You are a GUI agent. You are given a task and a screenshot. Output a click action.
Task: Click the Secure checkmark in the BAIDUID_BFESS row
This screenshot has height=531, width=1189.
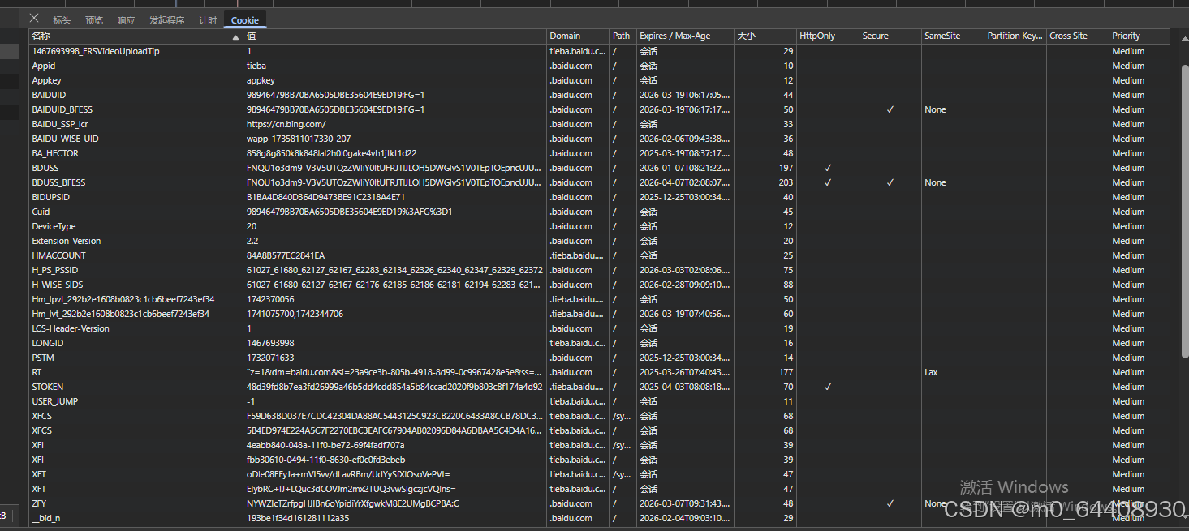tap(890, 109)
